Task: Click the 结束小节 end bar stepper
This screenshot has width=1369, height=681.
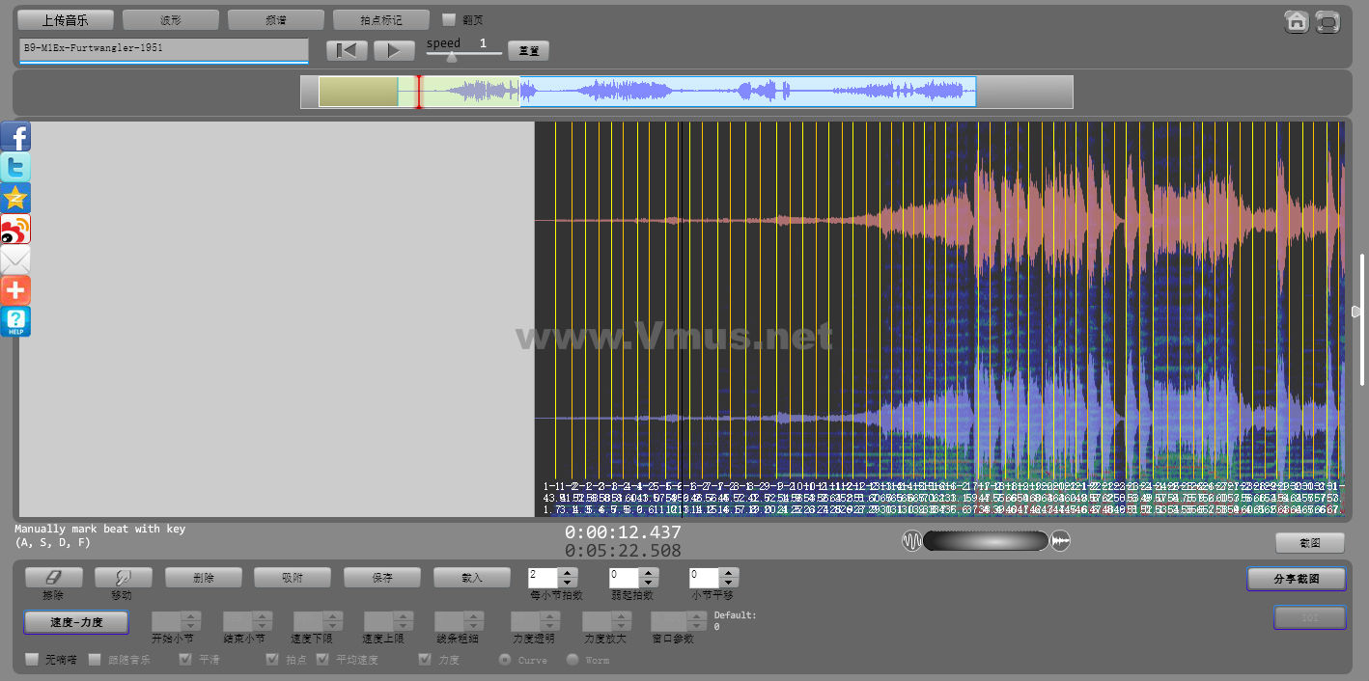Action: point(246,621)
